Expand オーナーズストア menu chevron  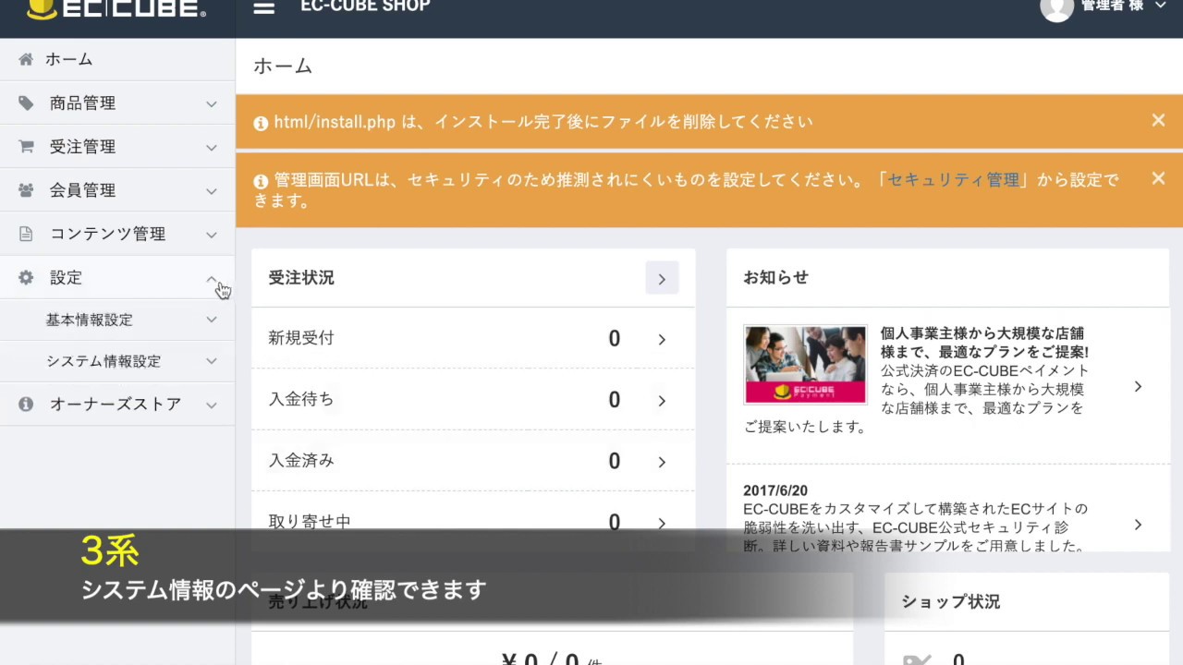coord(212,405)
